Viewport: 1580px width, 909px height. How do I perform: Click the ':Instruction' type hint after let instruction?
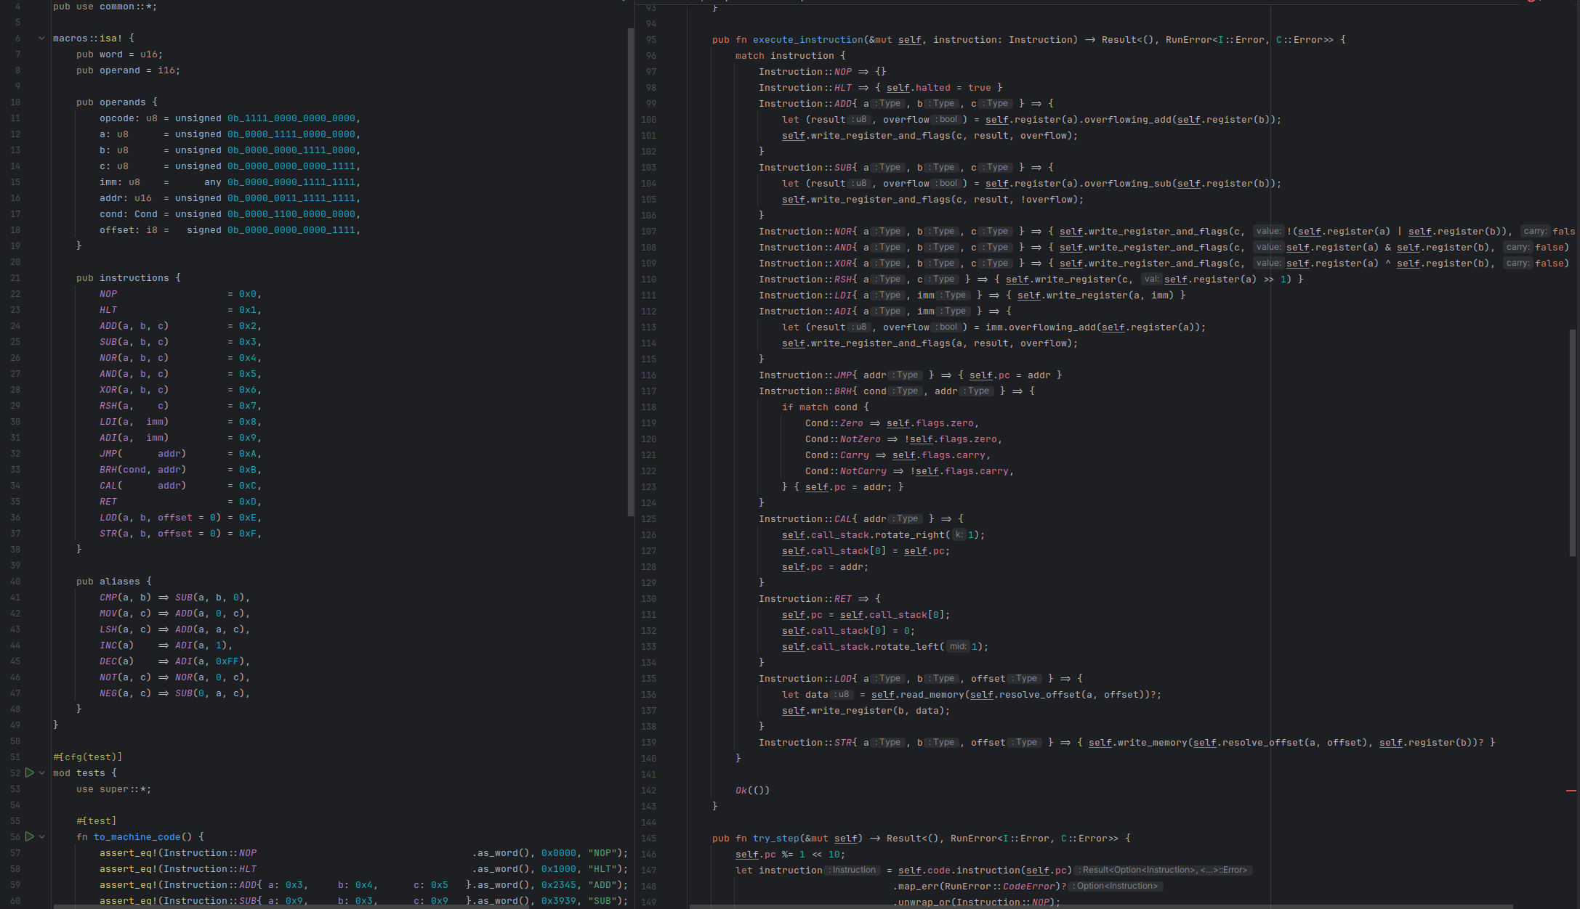point(853,871)
